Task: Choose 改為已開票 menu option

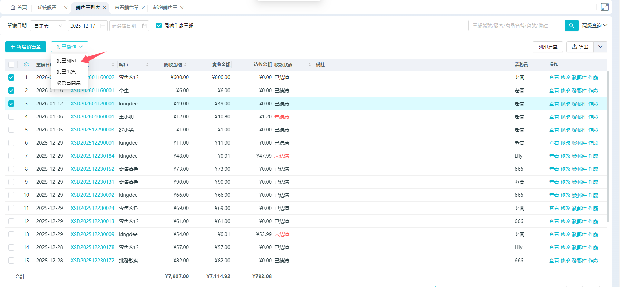Action: tap(69, 83)
